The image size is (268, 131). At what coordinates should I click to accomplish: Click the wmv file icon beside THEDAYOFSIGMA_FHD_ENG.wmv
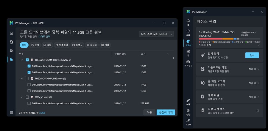pos(32,60)
